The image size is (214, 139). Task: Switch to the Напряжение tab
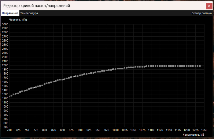tap(10, 13)
